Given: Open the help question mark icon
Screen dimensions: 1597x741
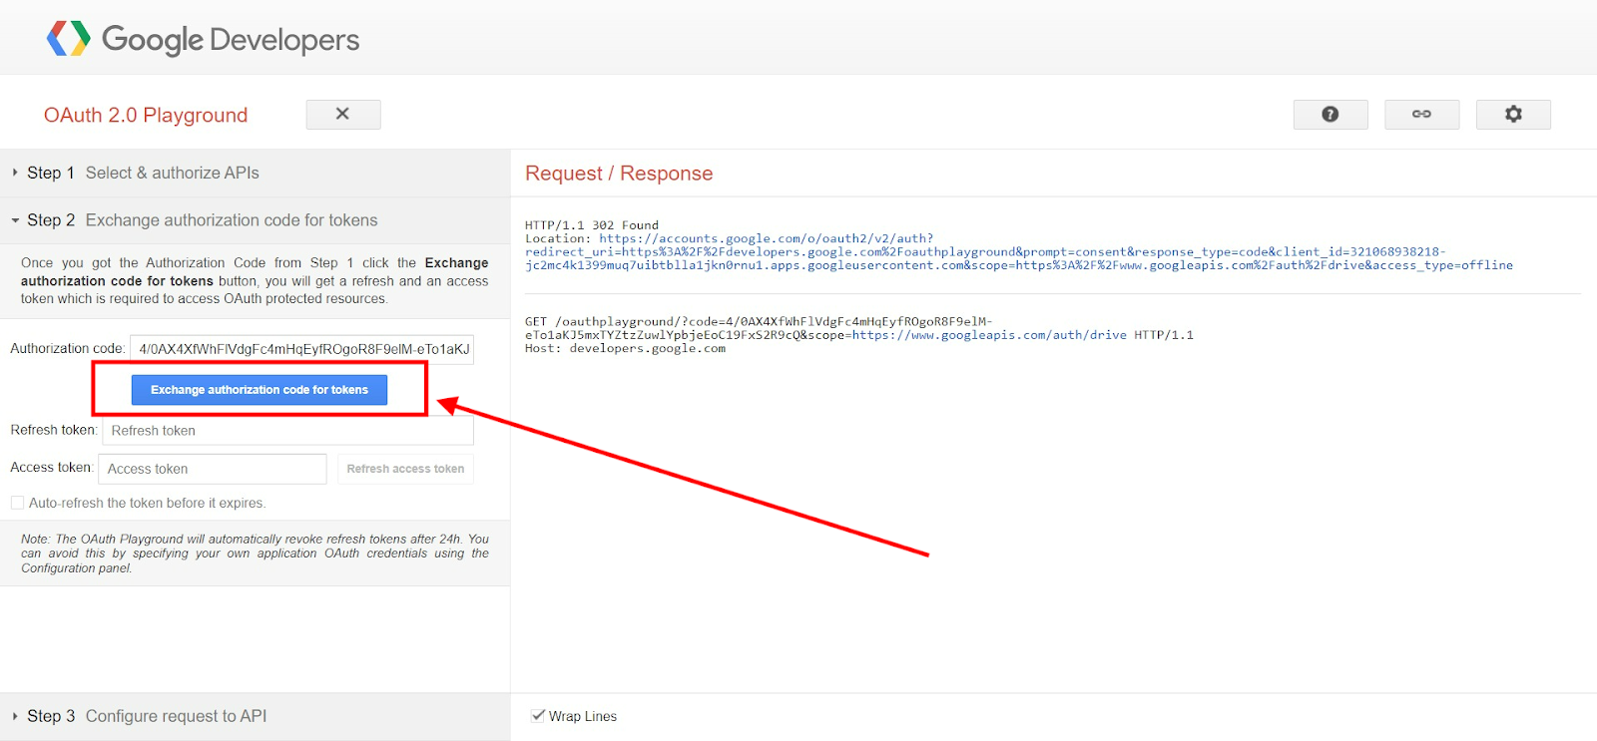Looking at the screenshot, I should pos(1331,115).
